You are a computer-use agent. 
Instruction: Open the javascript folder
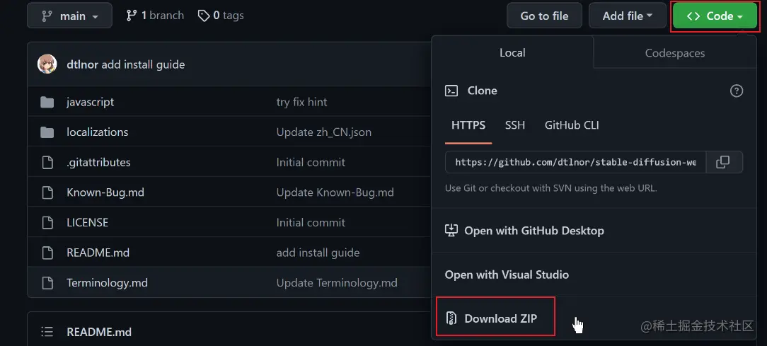(x=91, y=102)
